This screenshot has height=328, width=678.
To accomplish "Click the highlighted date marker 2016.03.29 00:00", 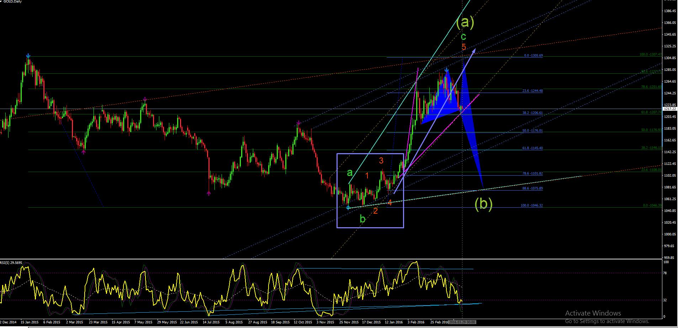I will coord(462,322).
